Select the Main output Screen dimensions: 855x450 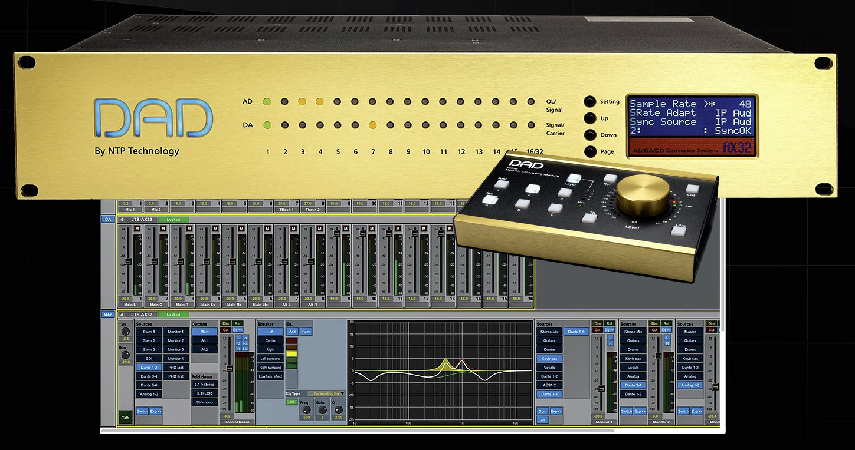tap(204, 332)
